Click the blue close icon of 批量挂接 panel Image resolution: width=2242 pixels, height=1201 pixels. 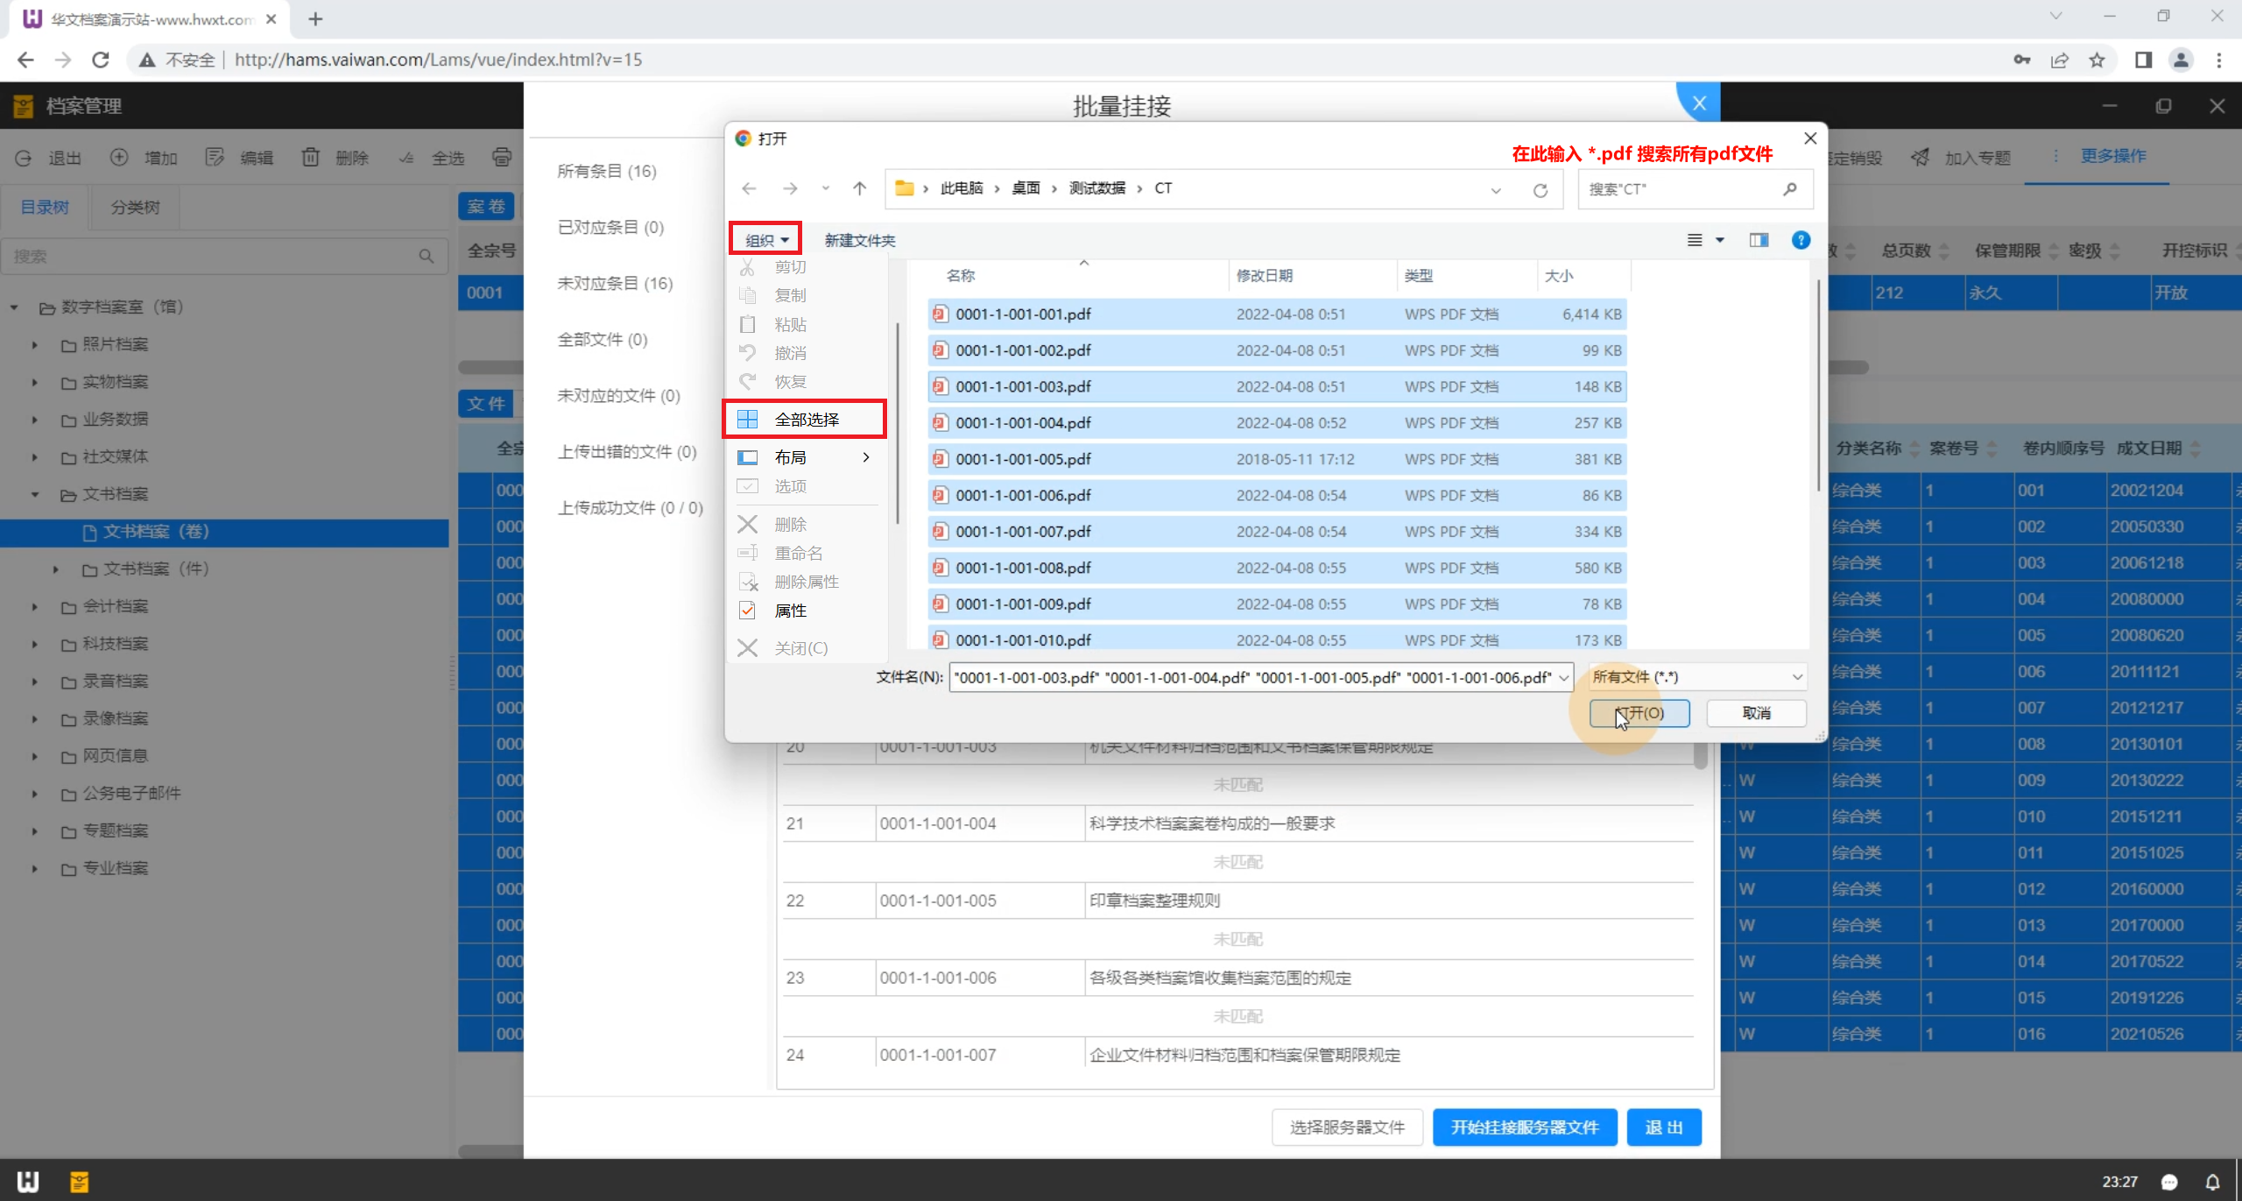(x=1699, y=103)
